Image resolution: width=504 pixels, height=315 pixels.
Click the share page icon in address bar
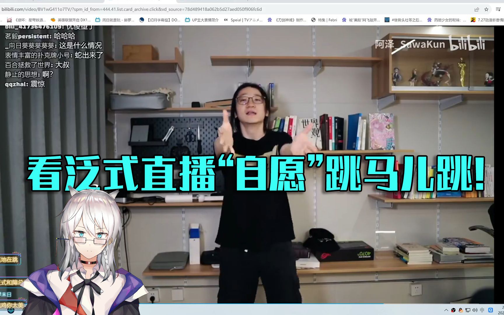[x=477, y=9]
